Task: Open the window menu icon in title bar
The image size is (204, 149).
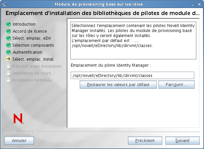Action: 4,4
